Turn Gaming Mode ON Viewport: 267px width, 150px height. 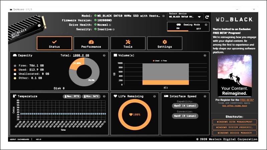pos(178,29)
